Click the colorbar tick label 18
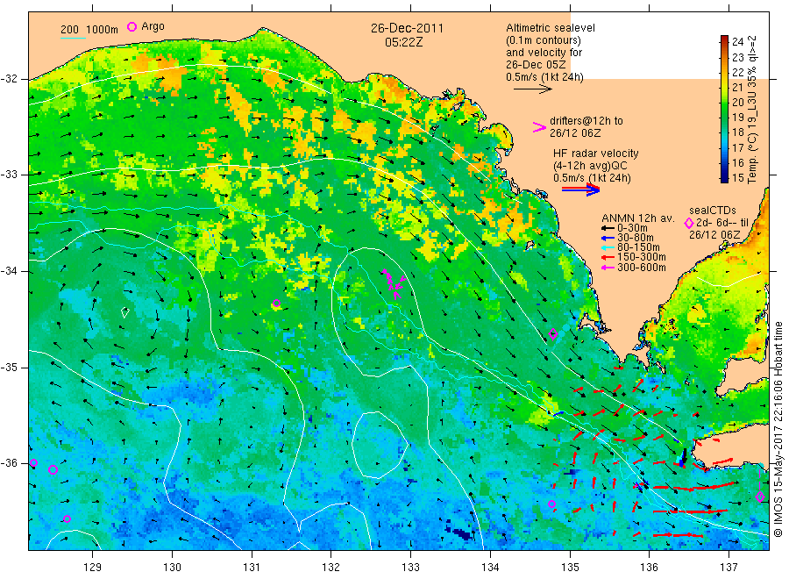This screenshot has height=579, width=789. pyautogui.click(x=737, y=132)
